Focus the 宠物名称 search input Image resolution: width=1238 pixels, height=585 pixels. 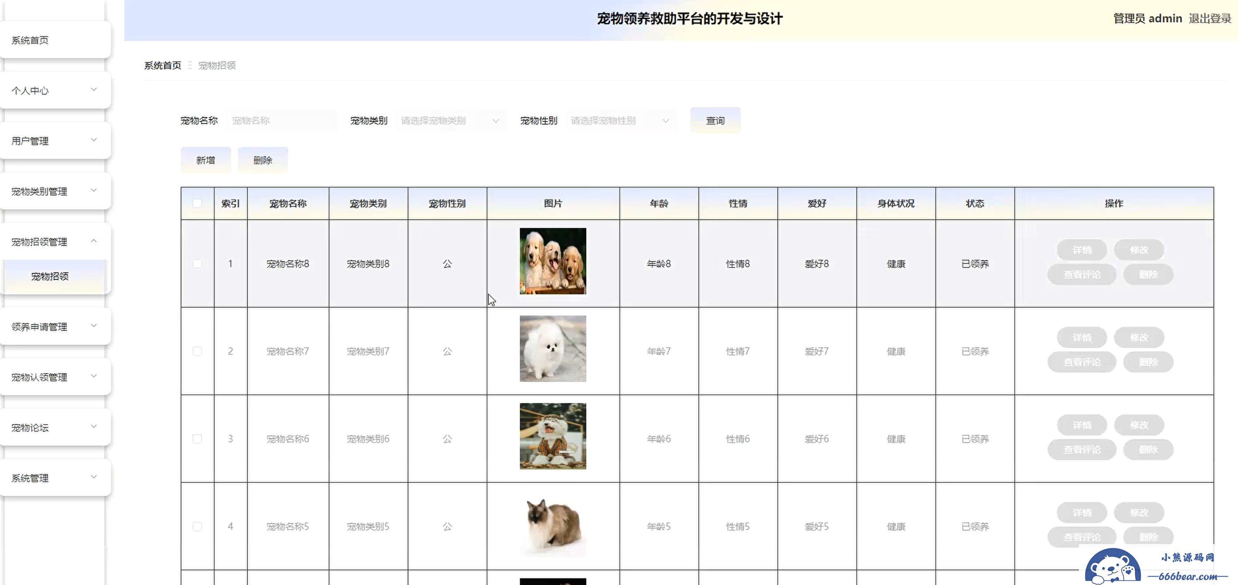tap(282, 120)
